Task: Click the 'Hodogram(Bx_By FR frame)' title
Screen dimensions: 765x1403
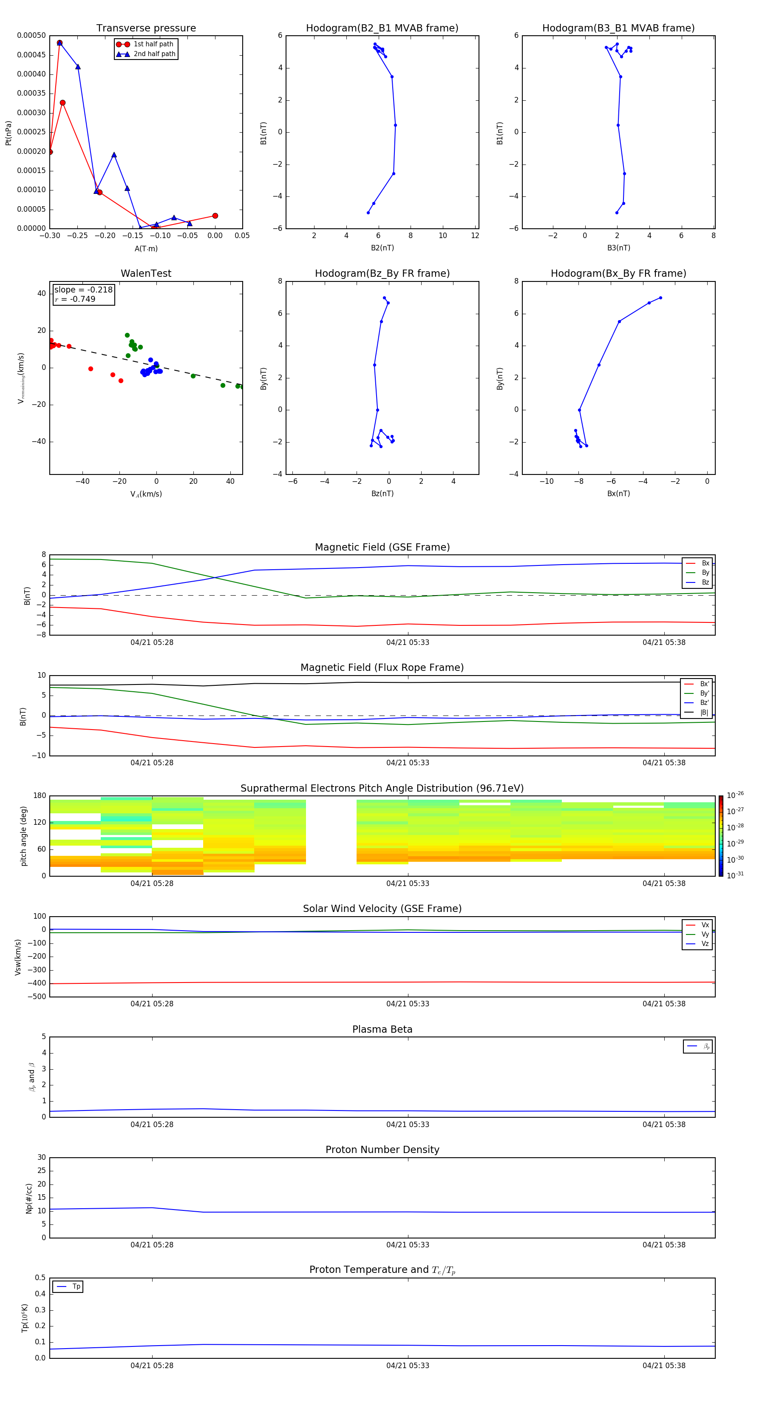Action: [618, 273]
